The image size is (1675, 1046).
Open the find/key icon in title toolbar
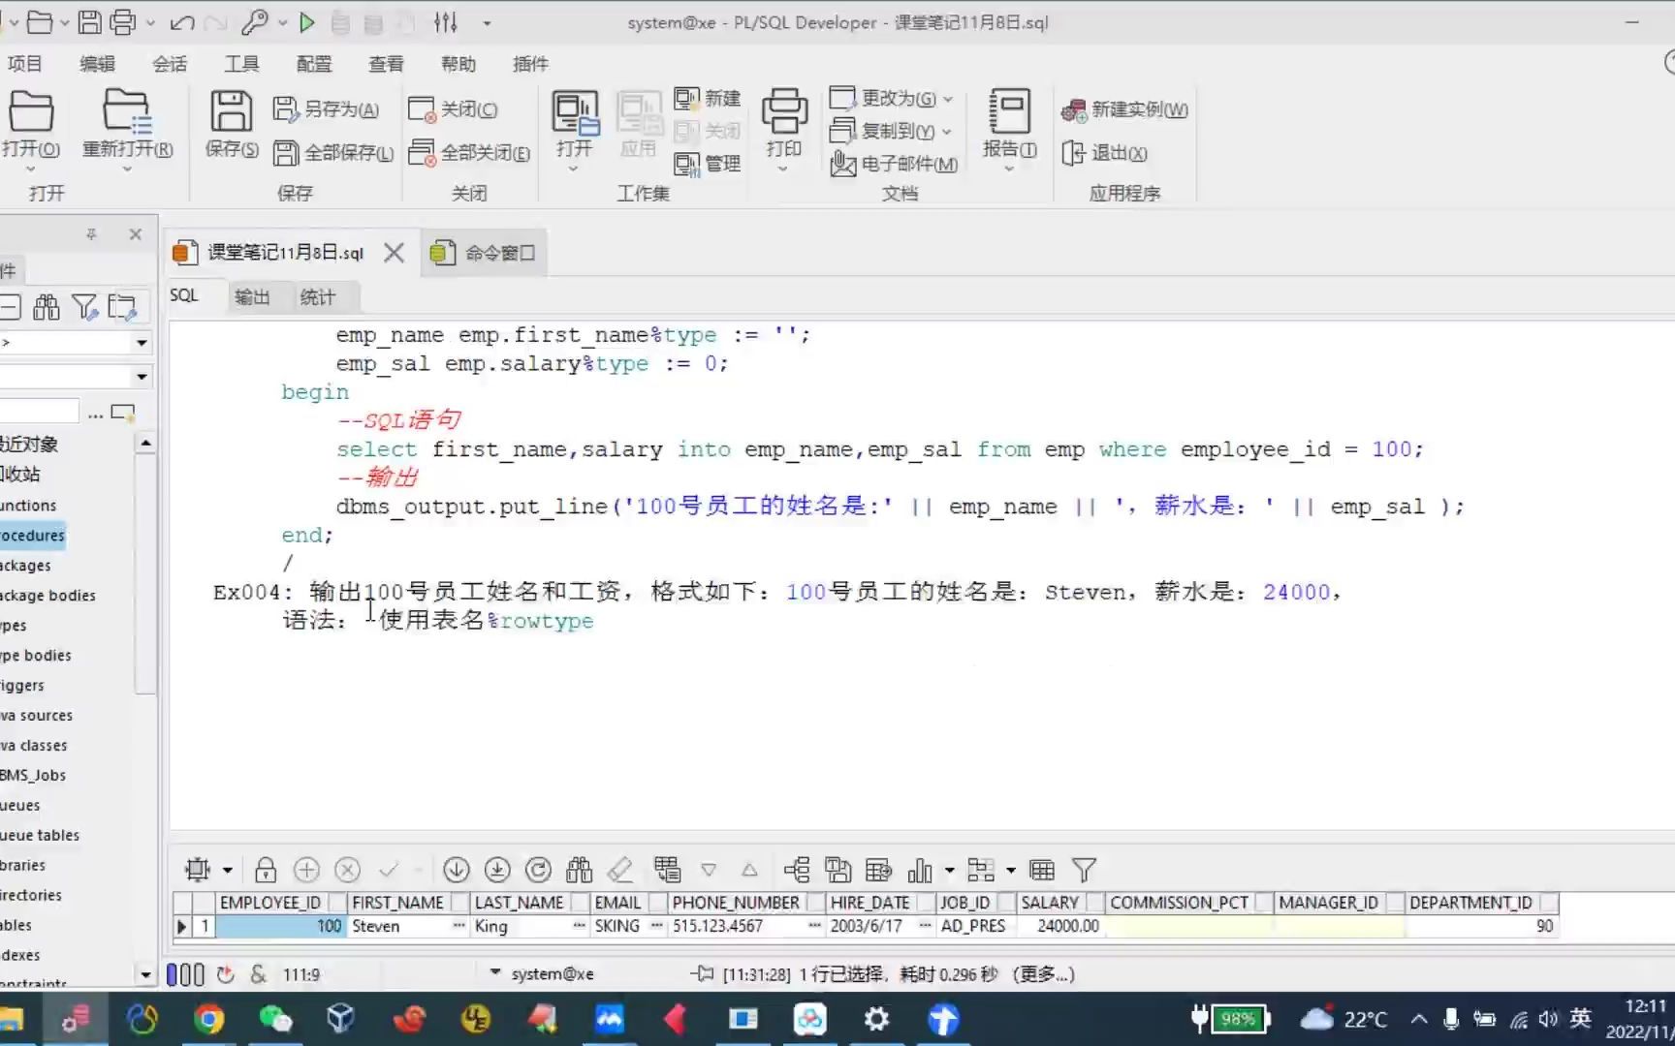254,21
